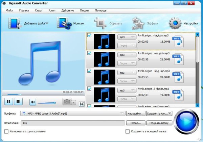This screenshot has height=142, width=203.
Task: Expand the Профиль MP3 profile combo box
Action: point(73,114)
